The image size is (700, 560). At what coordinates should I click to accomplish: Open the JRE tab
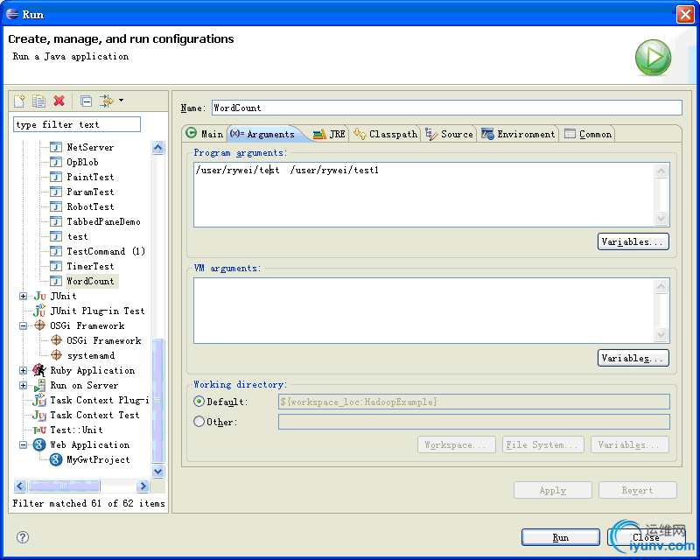330,134
